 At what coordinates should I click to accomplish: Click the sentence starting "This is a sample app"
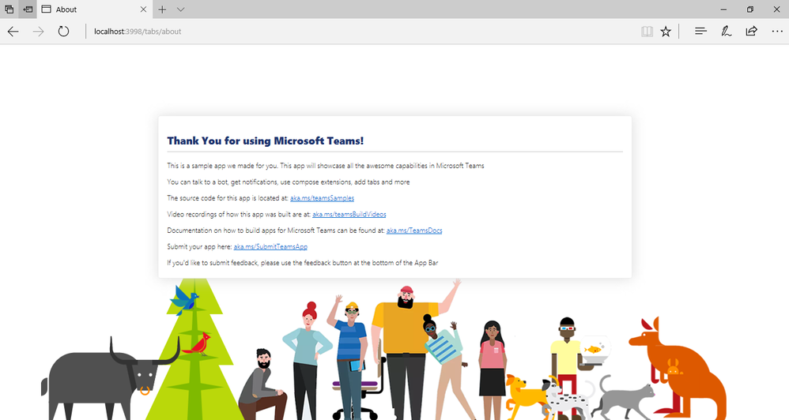(326, 165)
